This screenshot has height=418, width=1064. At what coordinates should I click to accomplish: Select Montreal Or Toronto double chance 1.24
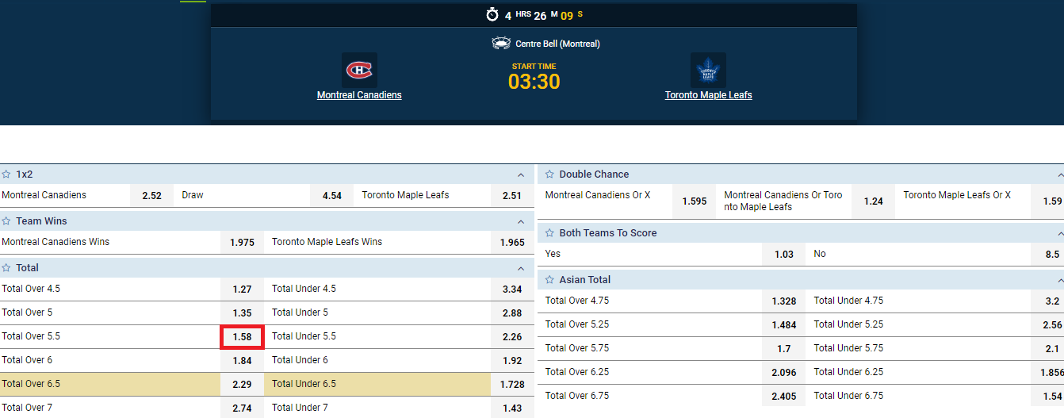pos(874,201)
